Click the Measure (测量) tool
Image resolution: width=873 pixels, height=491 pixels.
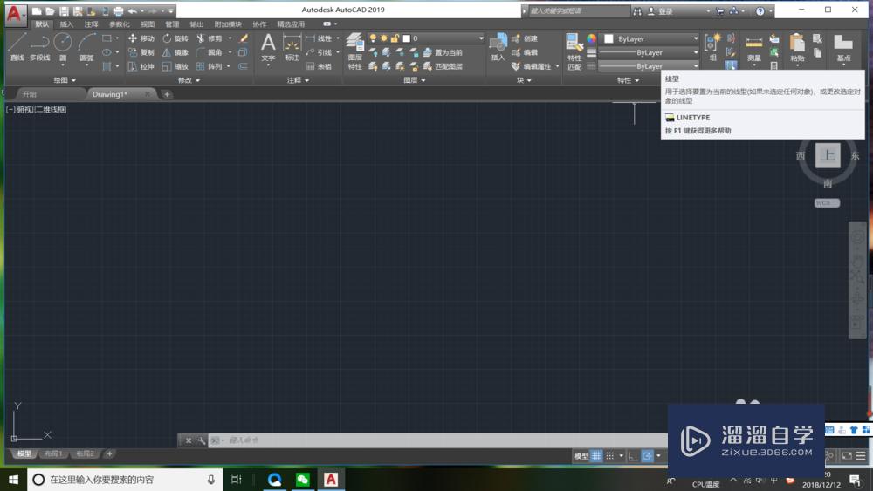click(x=754, y=47)
